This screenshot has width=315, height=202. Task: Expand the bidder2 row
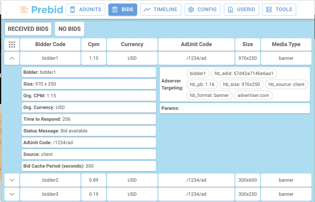[x=12, y=180]
